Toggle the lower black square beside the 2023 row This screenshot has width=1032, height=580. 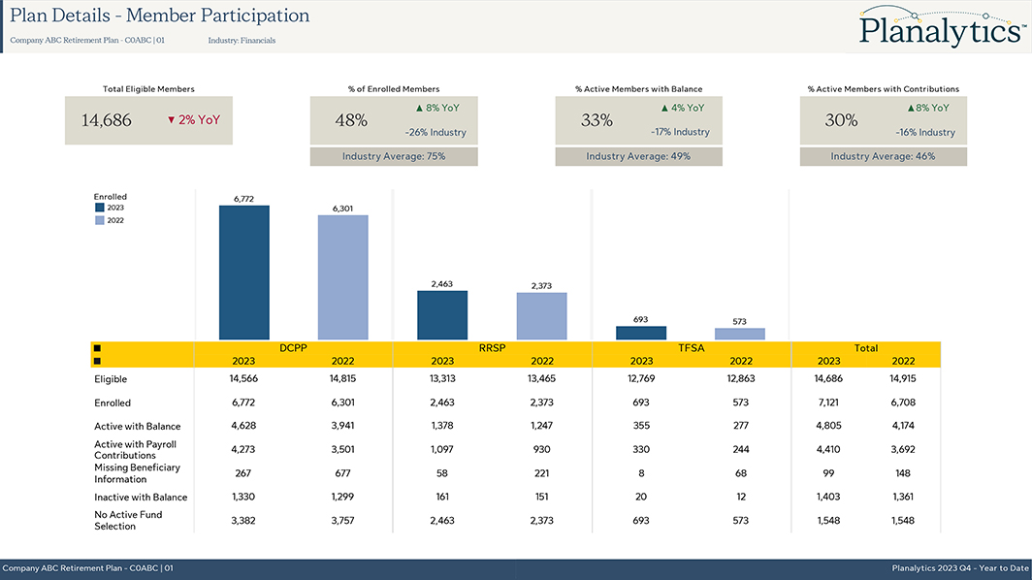(97, 361)
